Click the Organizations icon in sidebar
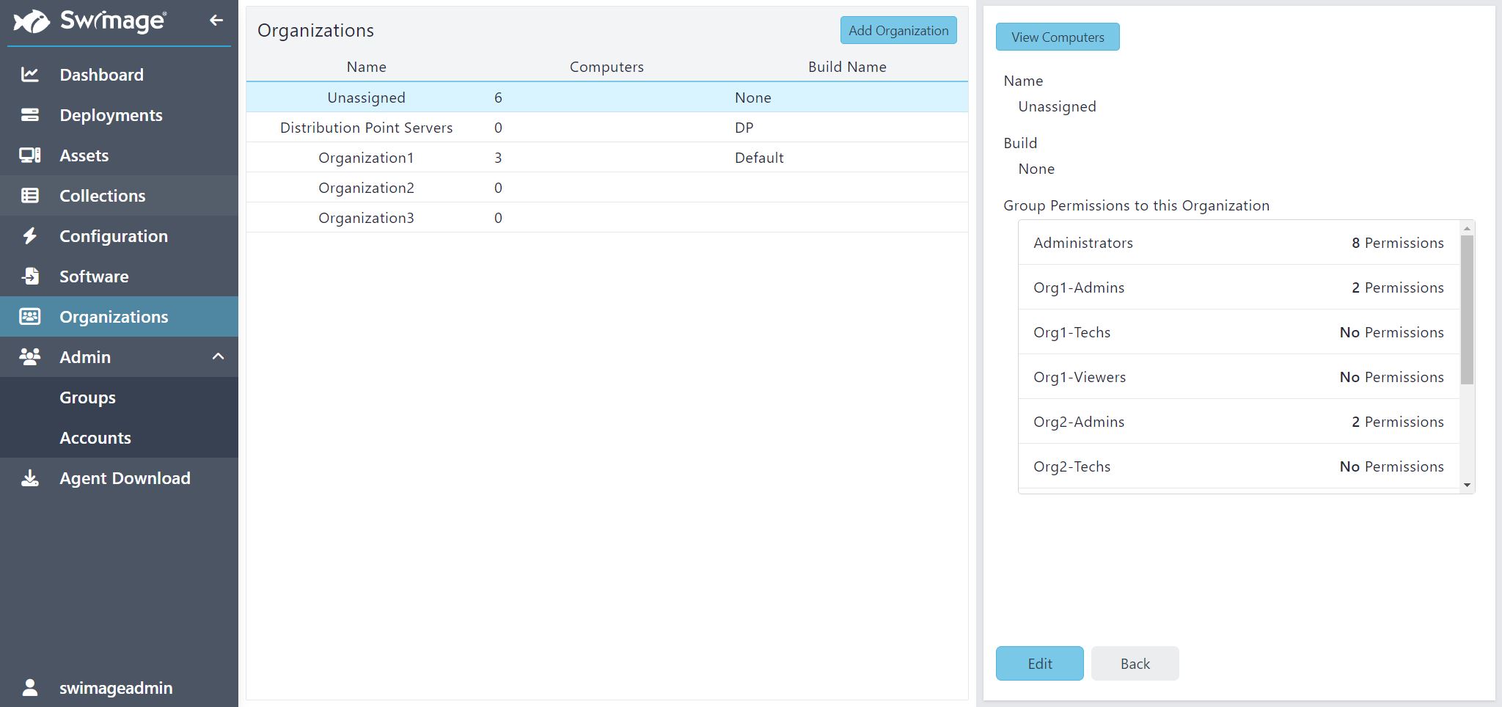 click(30, 316)
